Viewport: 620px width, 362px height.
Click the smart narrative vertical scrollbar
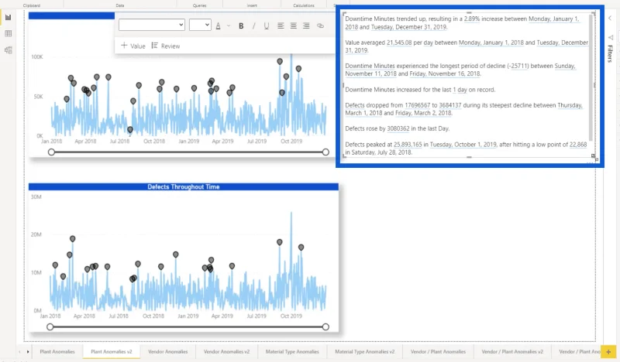[x=591, y=78]
